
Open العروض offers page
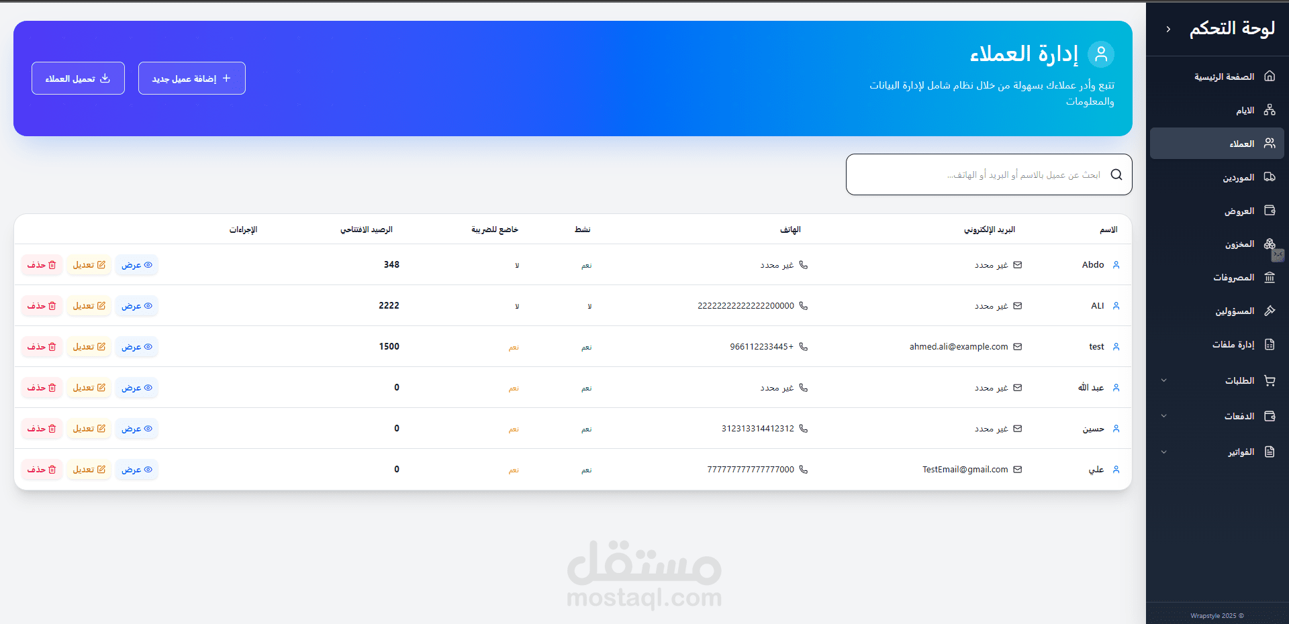click(x=1216, y=211)
